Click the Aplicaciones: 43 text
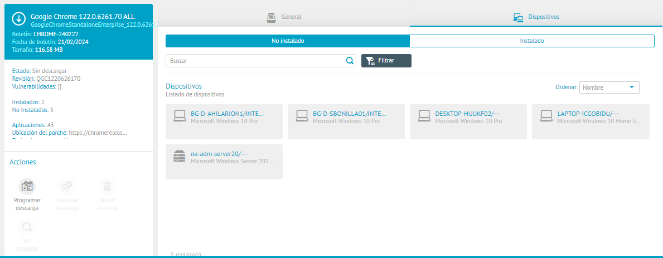Image resolution: width=663 pixels, height=258 pixels. tap(33, 125)
